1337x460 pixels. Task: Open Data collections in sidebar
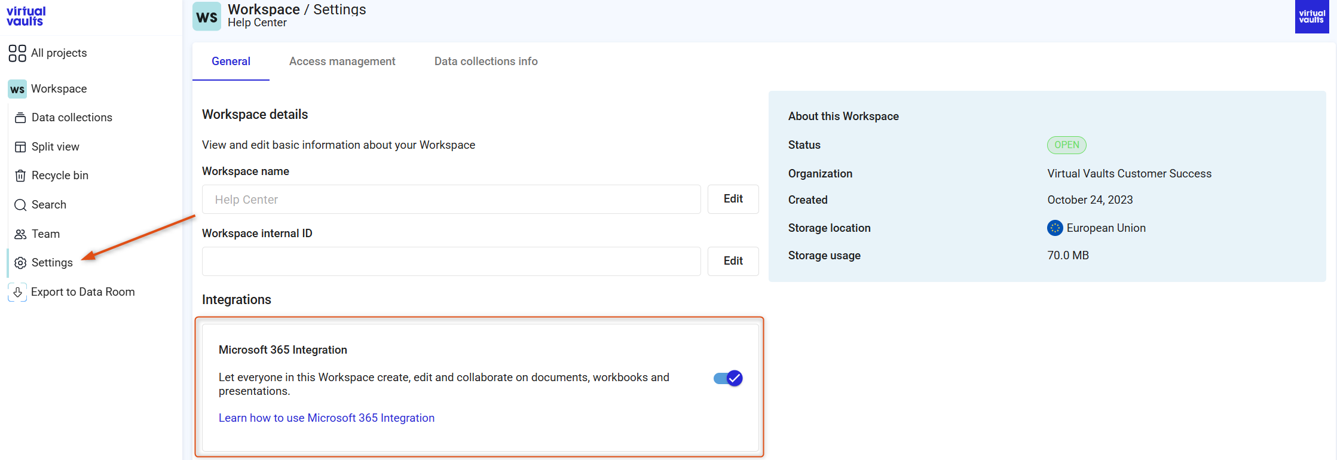click(72, 118)
